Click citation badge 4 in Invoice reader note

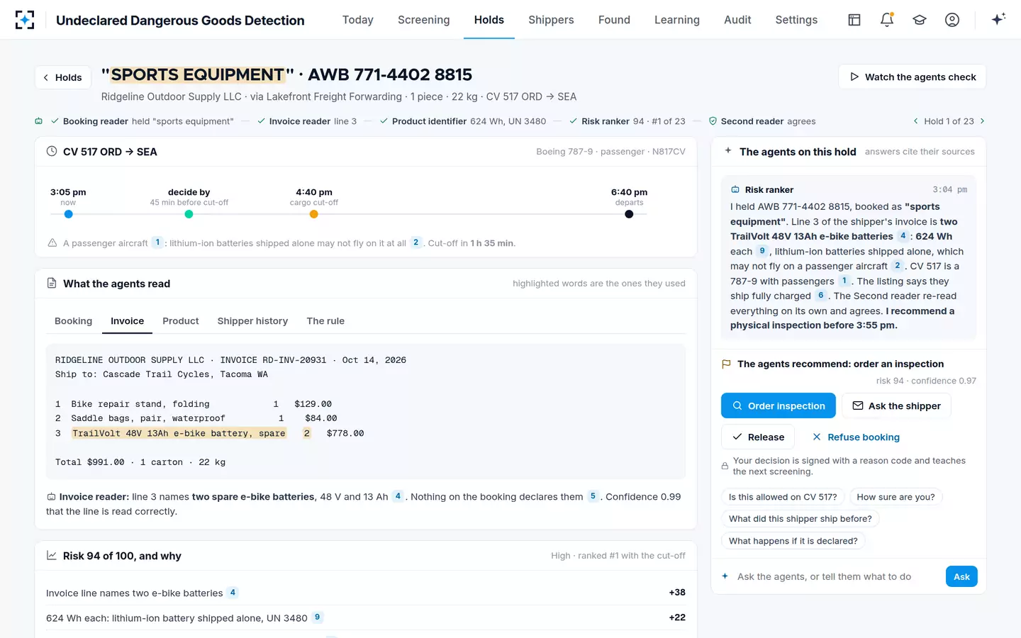pyautogui.click(x=398, y=496)
